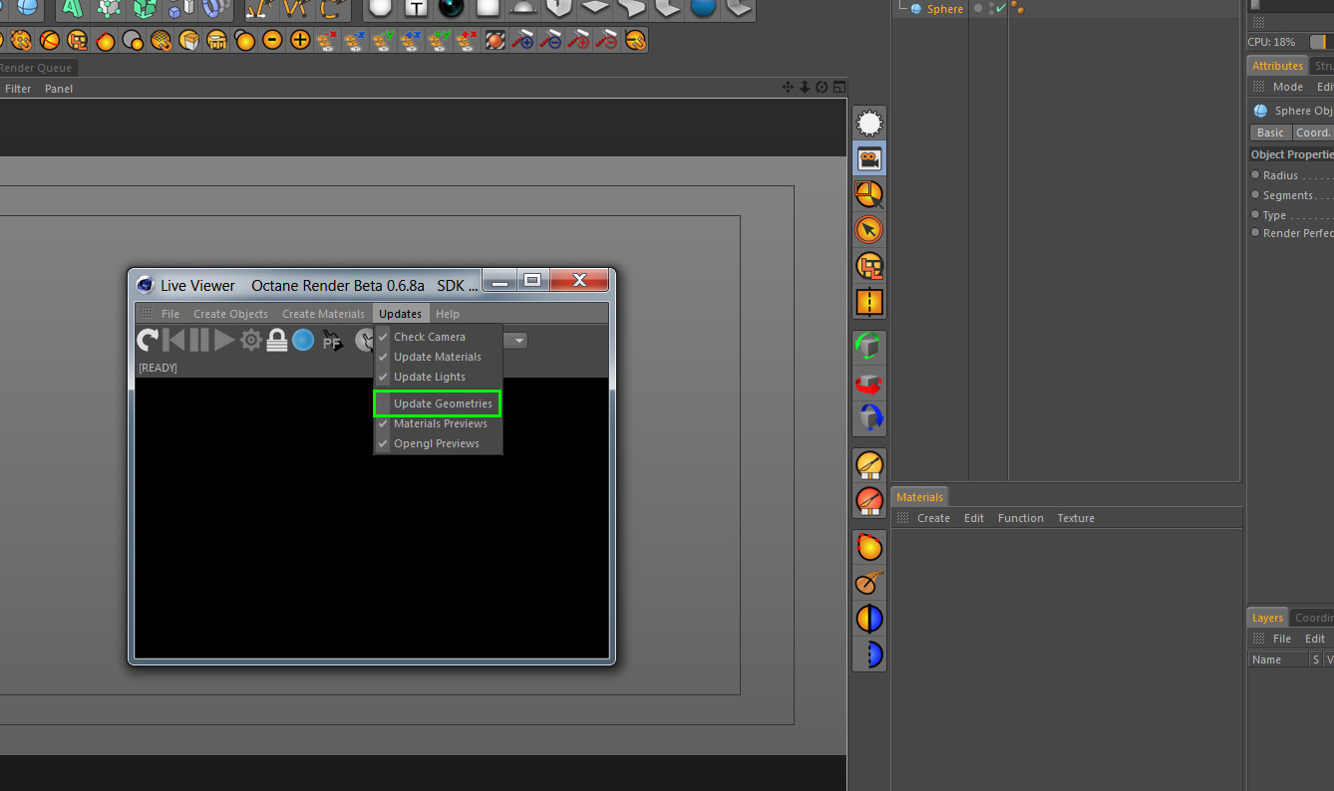1334x791 pixels.
Task: Select the camera icon in vertical toolbar
Action: click(869, 158)
